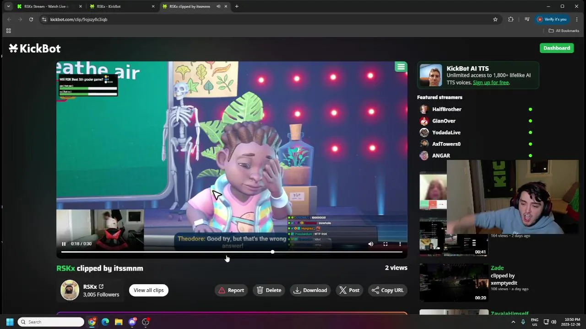Image resolution: width=586 pixels, height=329 pixels.
Task: Copy the clip URL
Action: (388, 290)
